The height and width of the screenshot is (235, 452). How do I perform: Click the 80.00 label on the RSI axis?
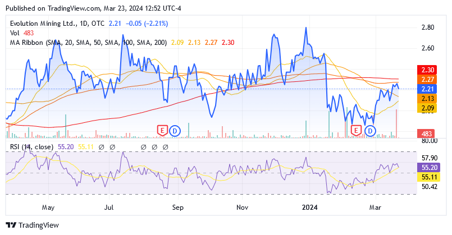click(429, 141)
